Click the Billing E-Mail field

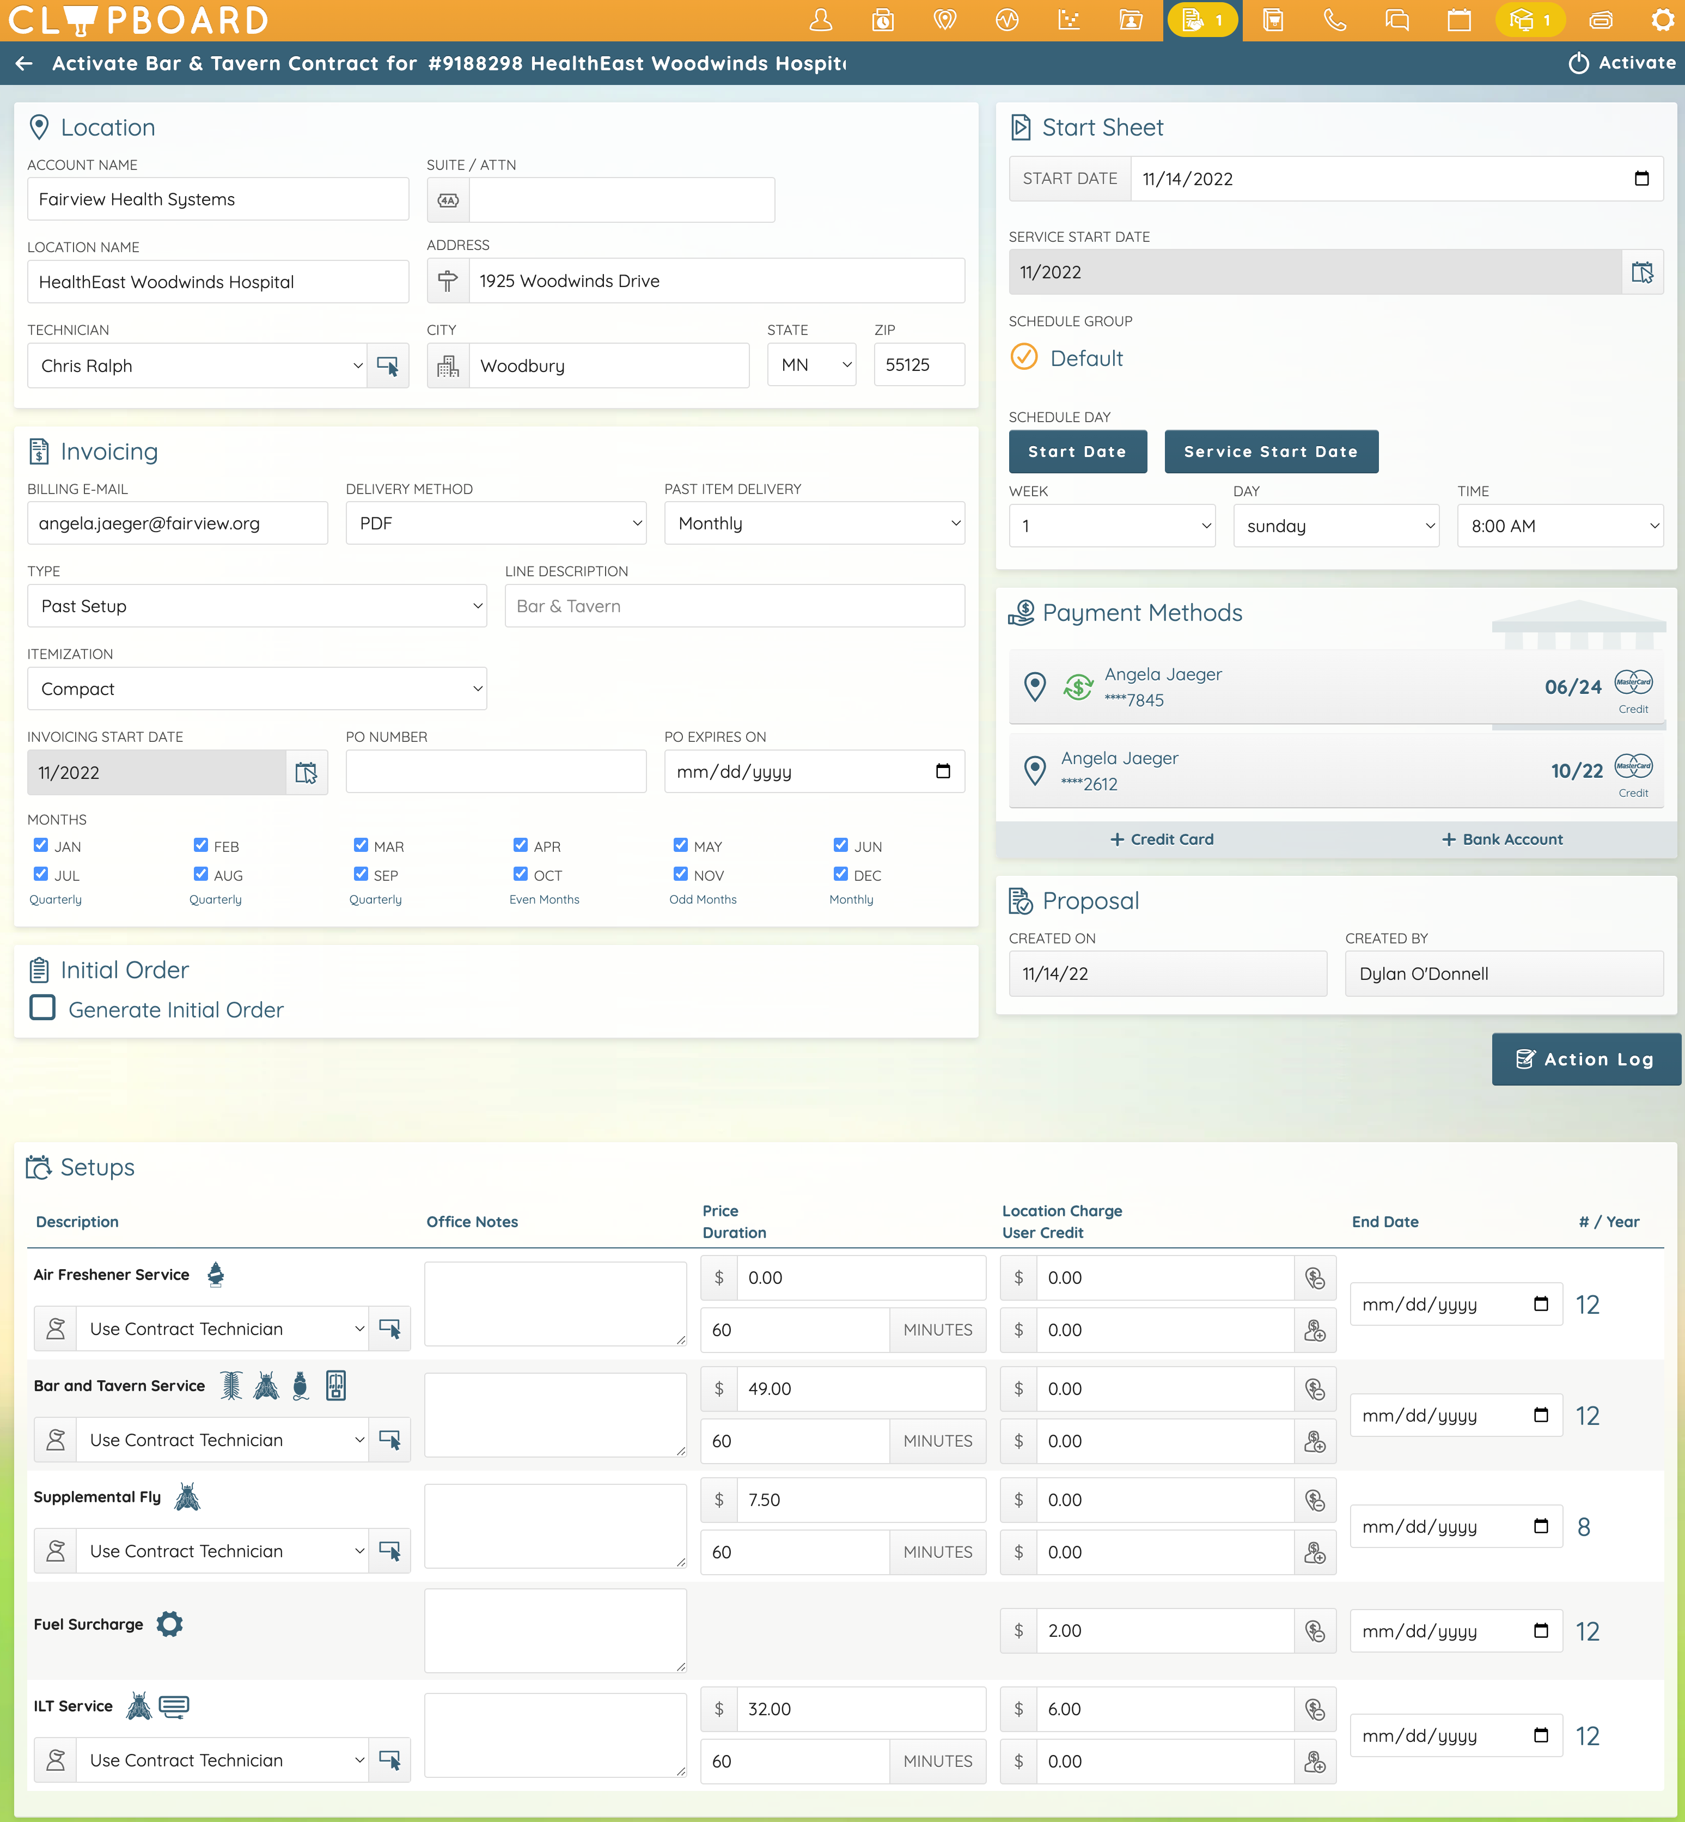[178, 523]
